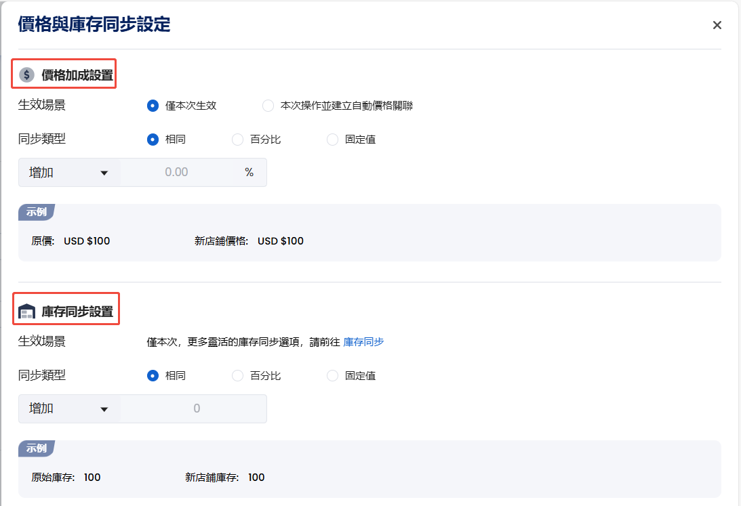The width and height of the screenshot is (741, 506).
Task: Click the price percentage input field
Action: [178, 173]
